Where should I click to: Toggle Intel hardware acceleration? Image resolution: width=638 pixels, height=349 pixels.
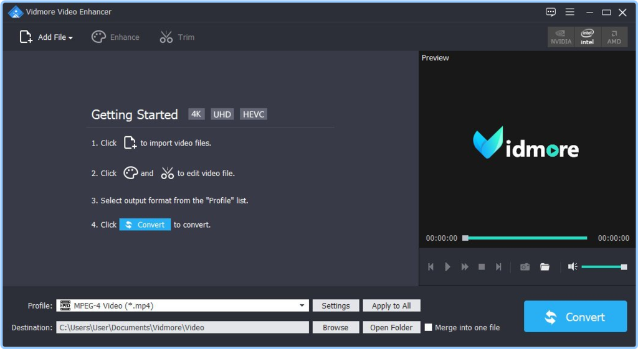(x=587, y=37)
